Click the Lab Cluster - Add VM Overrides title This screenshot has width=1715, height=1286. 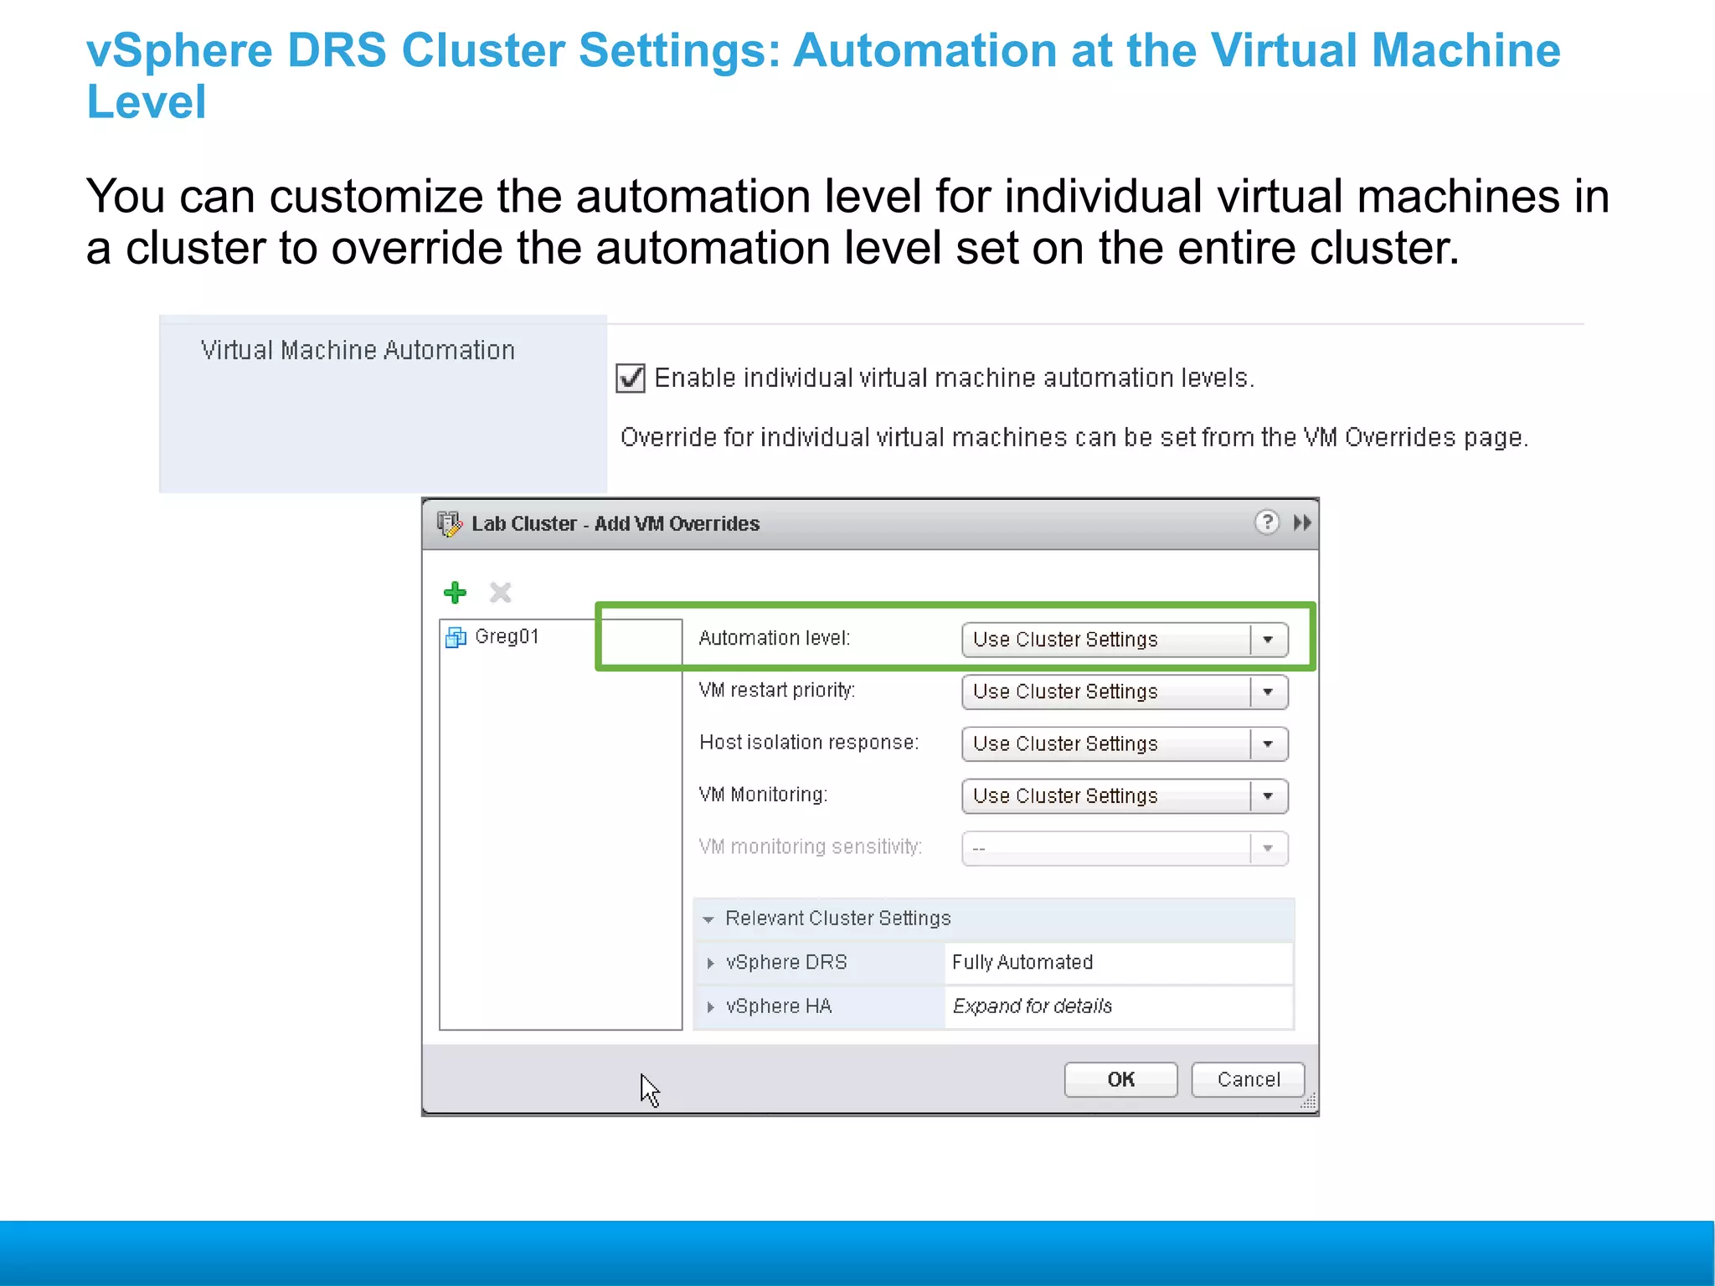coord(615,524)
